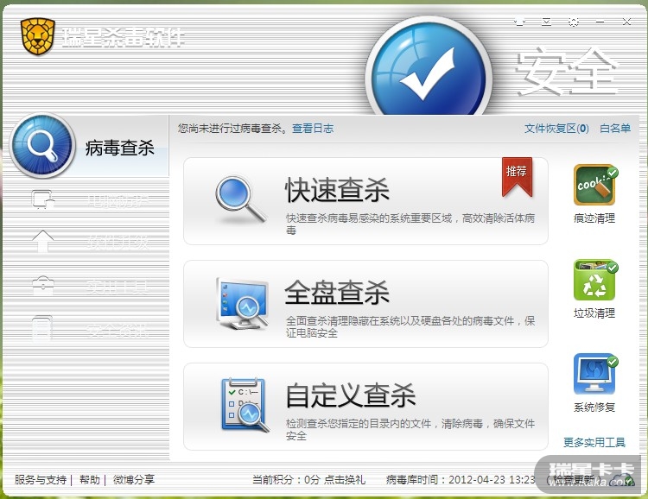Click the red 推荐 ribbon badge
Image resolution: width=648 pixels, height=499 pixels.
(517, 177)
